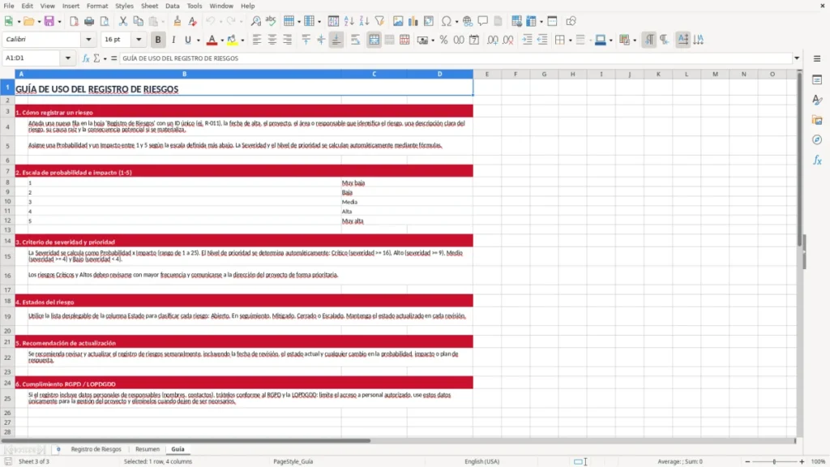Open the File menu

click(x=9, y=6)
